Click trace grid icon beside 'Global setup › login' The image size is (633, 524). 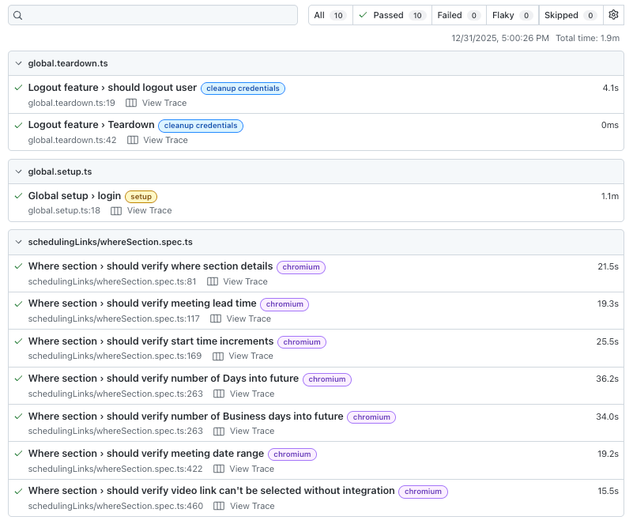pyautogui.click(x=116, y=211)
